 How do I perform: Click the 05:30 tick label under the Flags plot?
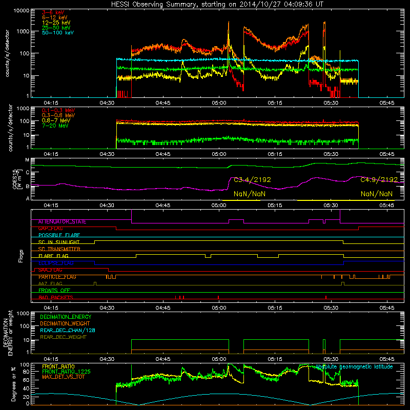[x=331, y=308]
